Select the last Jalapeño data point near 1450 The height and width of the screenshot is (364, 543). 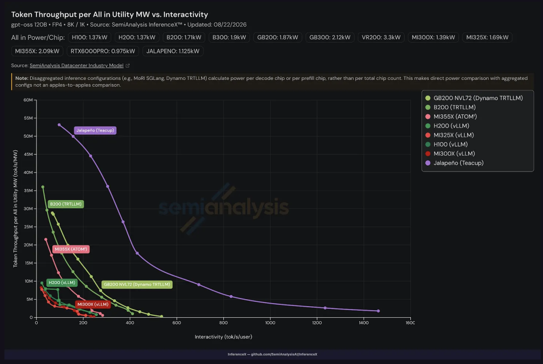(378, 311)
